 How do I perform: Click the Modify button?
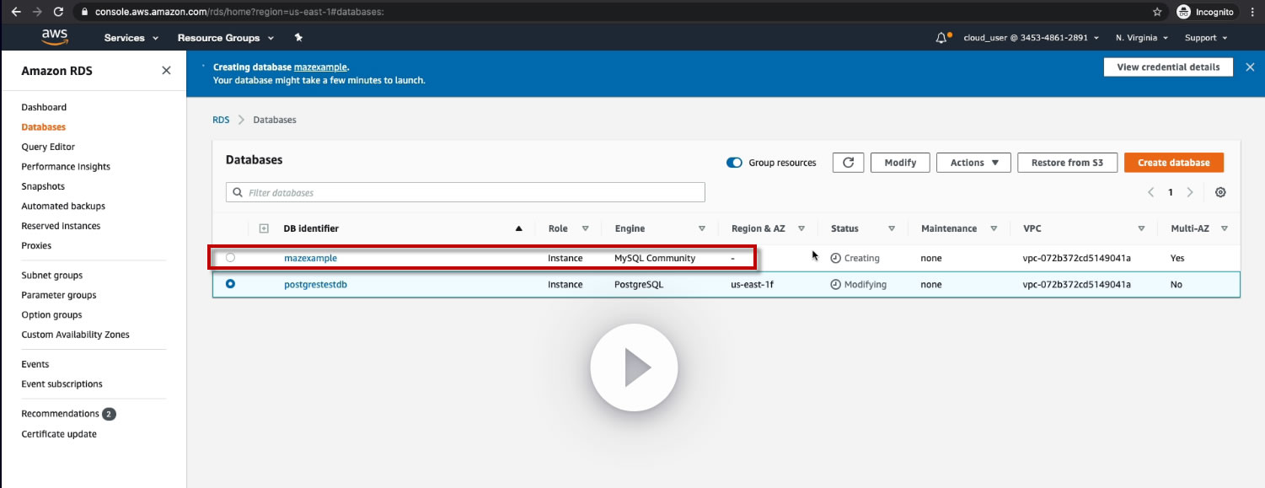tap(900, 163)
